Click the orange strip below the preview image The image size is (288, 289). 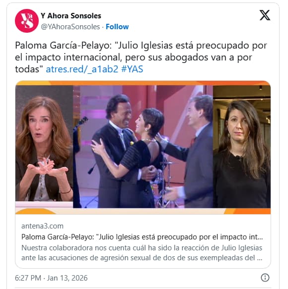(143, 211)
